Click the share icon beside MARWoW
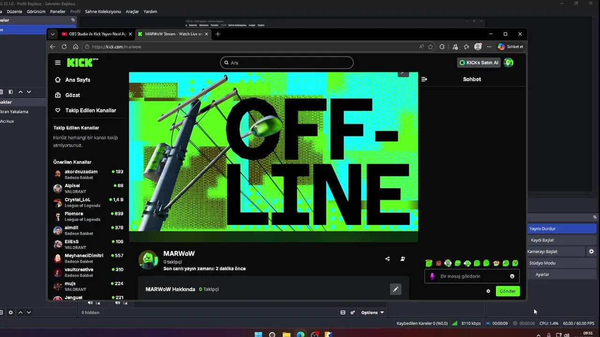 click(387, 259)
